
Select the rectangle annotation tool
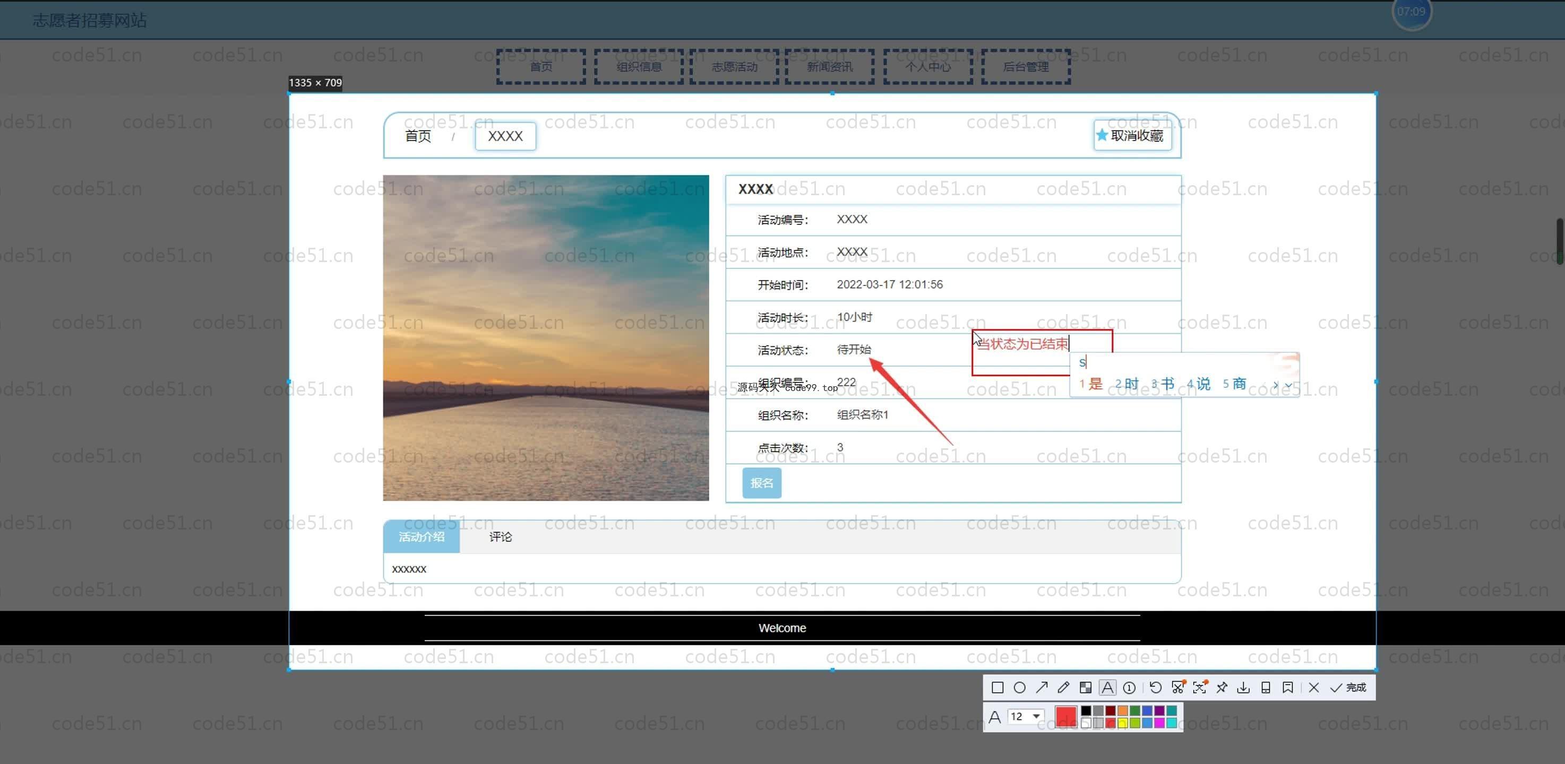(998, 688)
